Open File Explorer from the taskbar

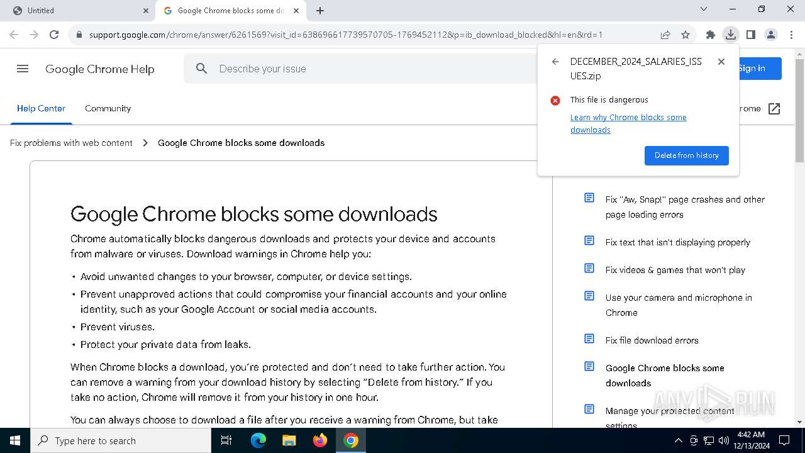pyautogui.click(x=289, y=440)
